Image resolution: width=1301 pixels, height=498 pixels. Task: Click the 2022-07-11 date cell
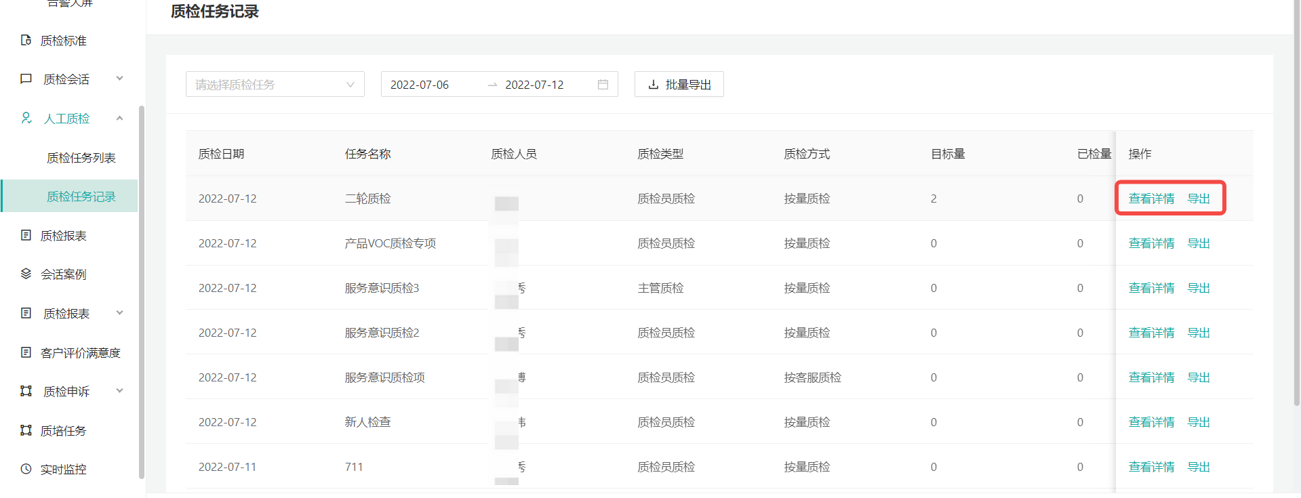pyautogui.click(x=227, y=467)
